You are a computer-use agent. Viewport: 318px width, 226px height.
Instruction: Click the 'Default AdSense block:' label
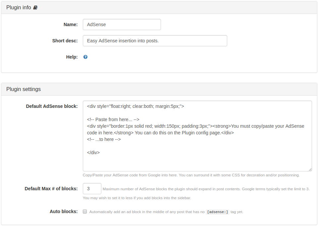tap(52, 106)
